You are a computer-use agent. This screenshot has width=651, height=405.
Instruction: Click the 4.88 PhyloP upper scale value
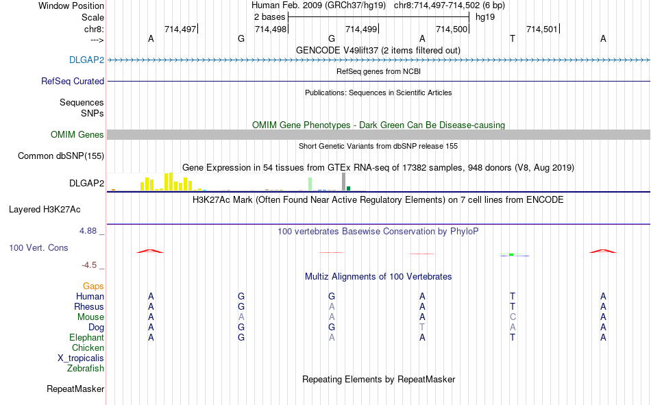click(x=88, y=230)
